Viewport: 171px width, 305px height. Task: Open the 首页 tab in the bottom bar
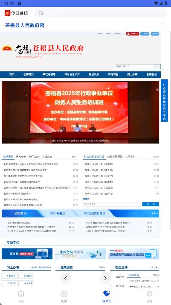21,296
